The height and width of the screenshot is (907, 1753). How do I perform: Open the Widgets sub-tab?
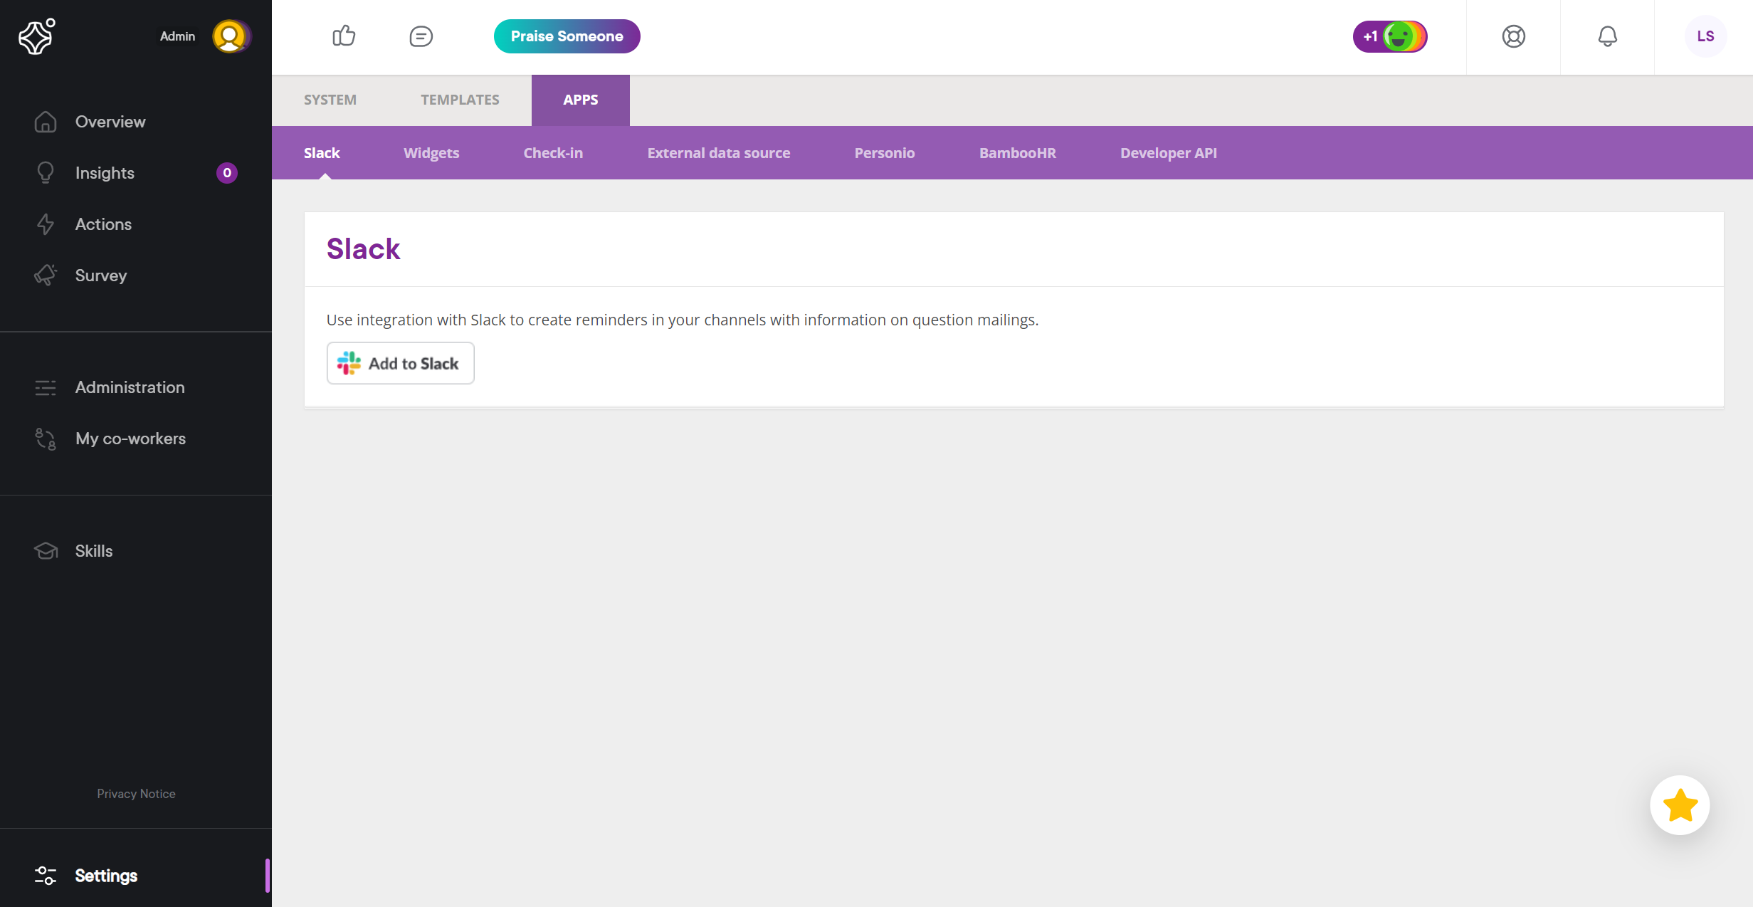[431, 153]
